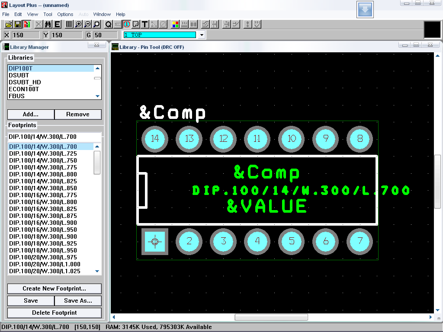Viewport: 443px width, 332px height.
Task: Click the vertical scrollbar thumb of the canvas
Action: 437,182
